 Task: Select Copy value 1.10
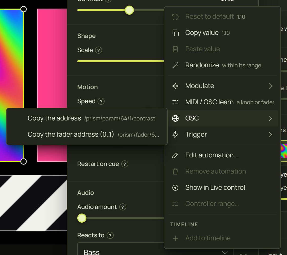[222, 33]
